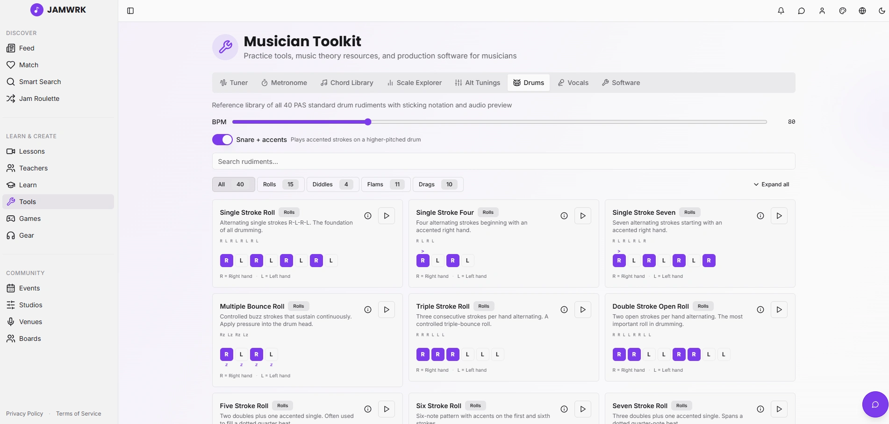Click in the Search rudiments field
This screenshot has height=424, width=889.
(x=503, y=162)
